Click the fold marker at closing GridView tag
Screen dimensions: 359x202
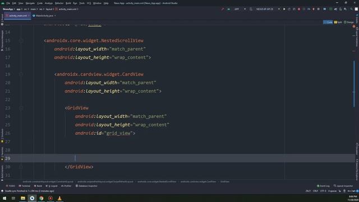tap(21, 167)
